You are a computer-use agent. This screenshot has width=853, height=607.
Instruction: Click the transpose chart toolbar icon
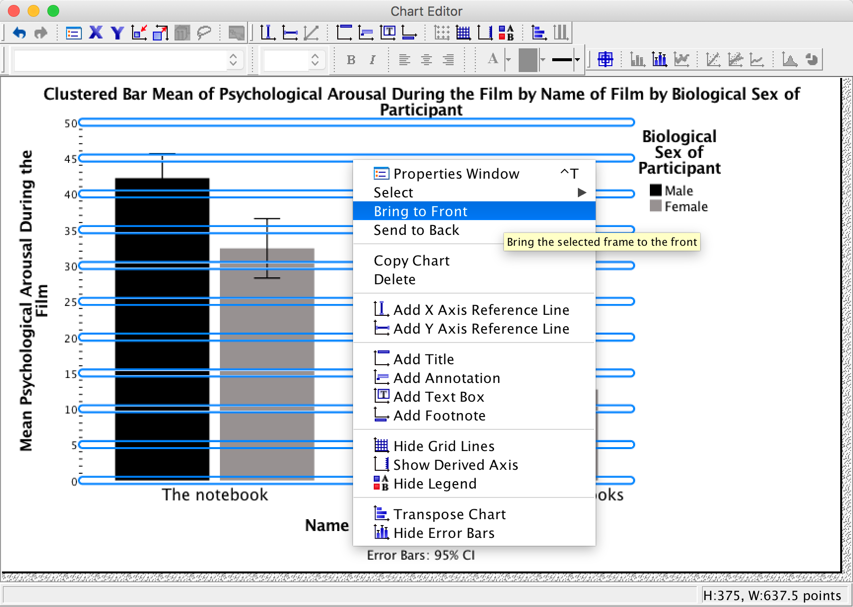pos(538,33)
